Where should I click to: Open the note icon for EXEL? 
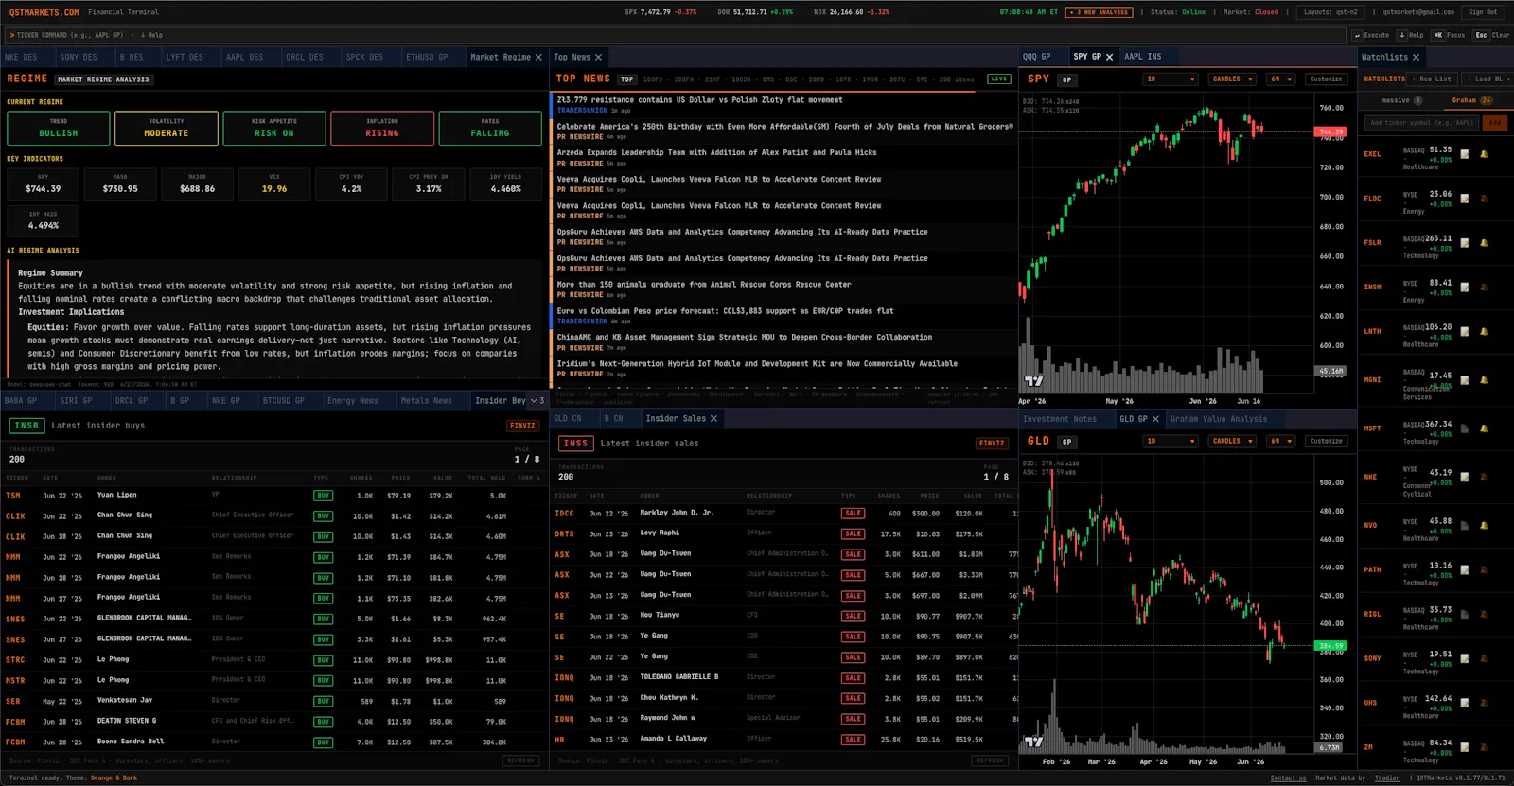pos(1465,154)
